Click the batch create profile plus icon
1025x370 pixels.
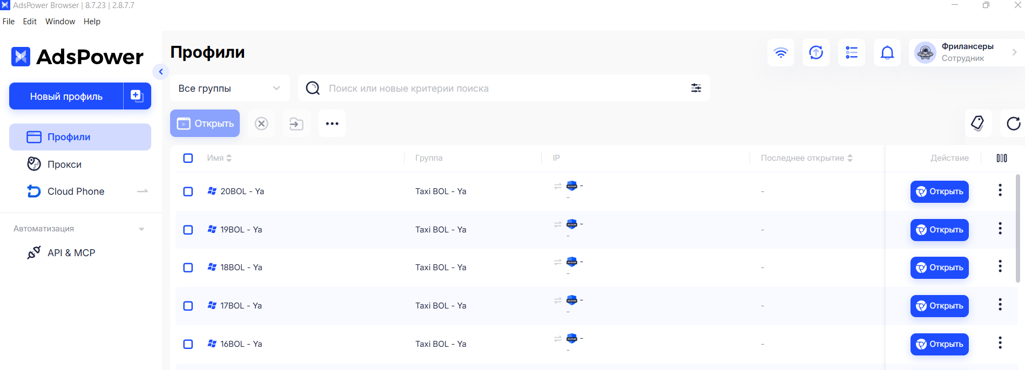point(137,96)
